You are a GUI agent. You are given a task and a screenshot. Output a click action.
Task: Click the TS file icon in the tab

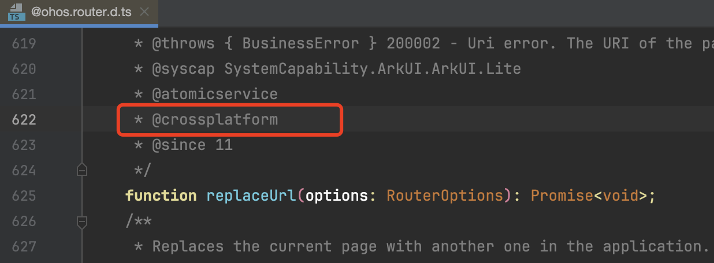pos(16,12)
